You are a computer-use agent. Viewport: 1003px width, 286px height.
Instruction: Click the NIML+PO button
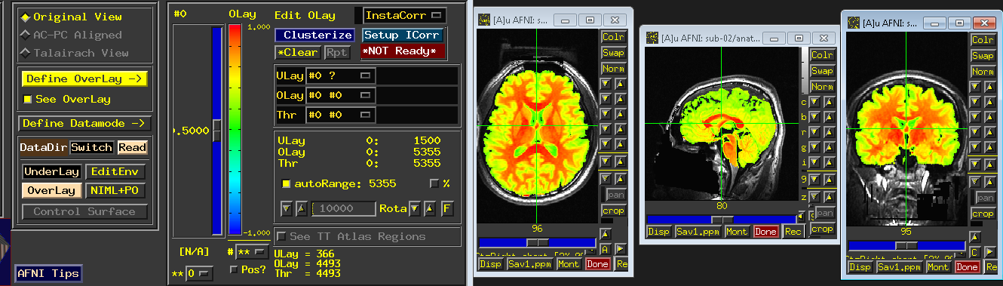115,191
